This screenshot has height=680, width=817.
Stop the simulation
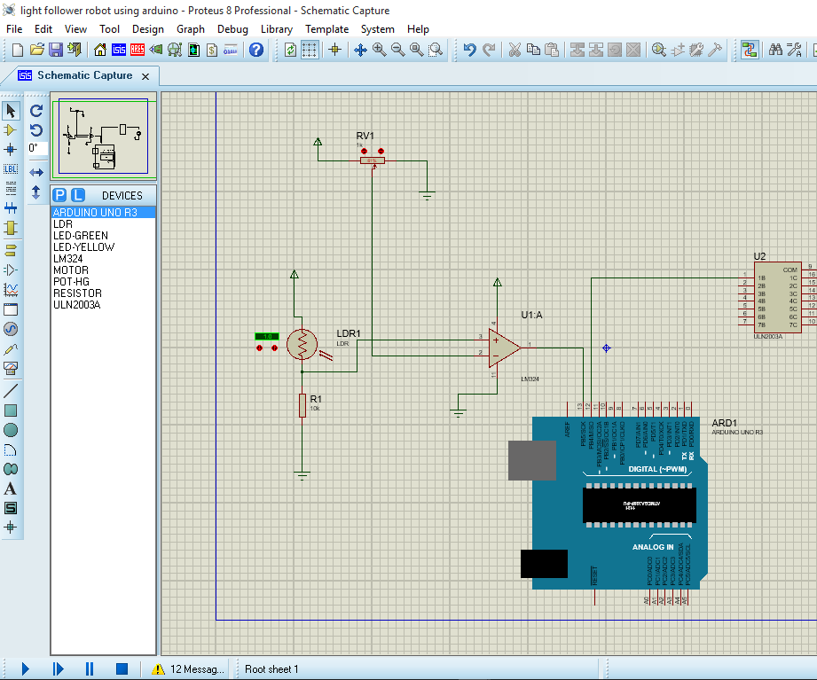pos(122,668)
